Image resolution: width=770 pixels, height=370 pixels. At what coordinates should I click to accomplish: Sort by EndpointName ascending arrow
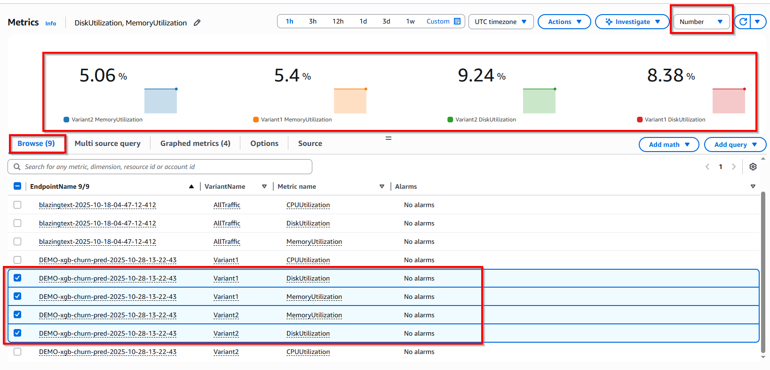click(x=191, y=186)
